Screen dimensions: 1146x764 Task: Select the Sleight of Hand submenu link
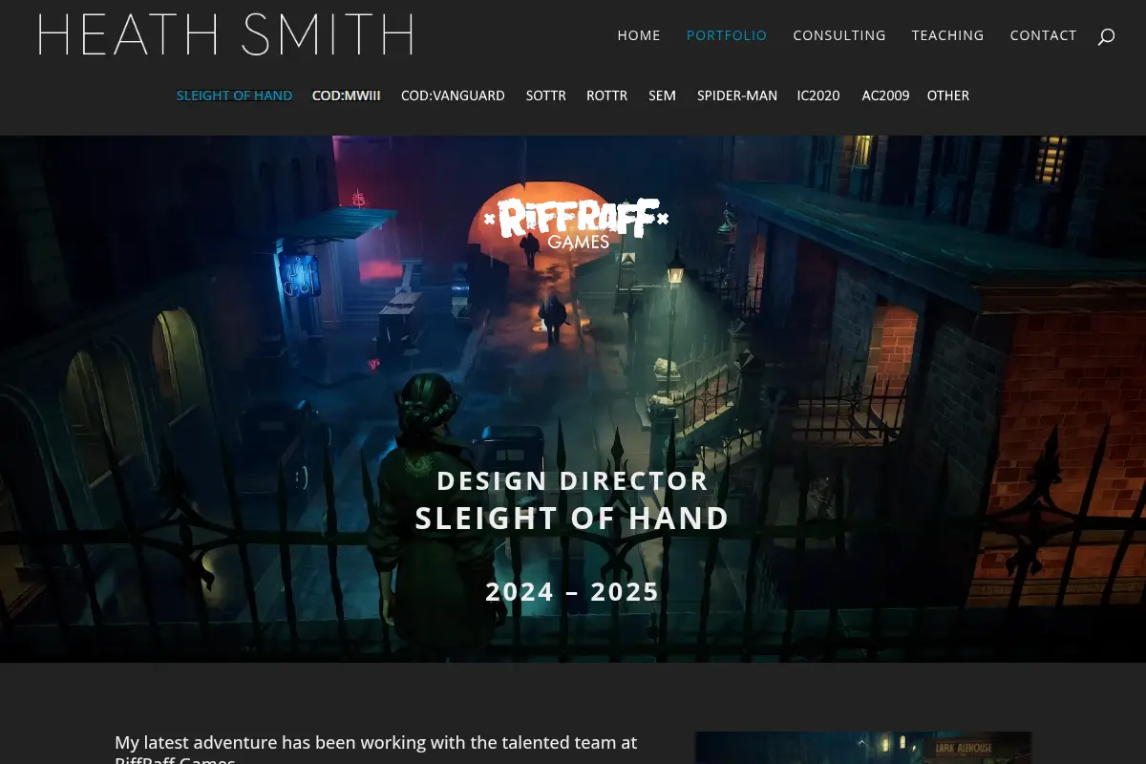235,95
